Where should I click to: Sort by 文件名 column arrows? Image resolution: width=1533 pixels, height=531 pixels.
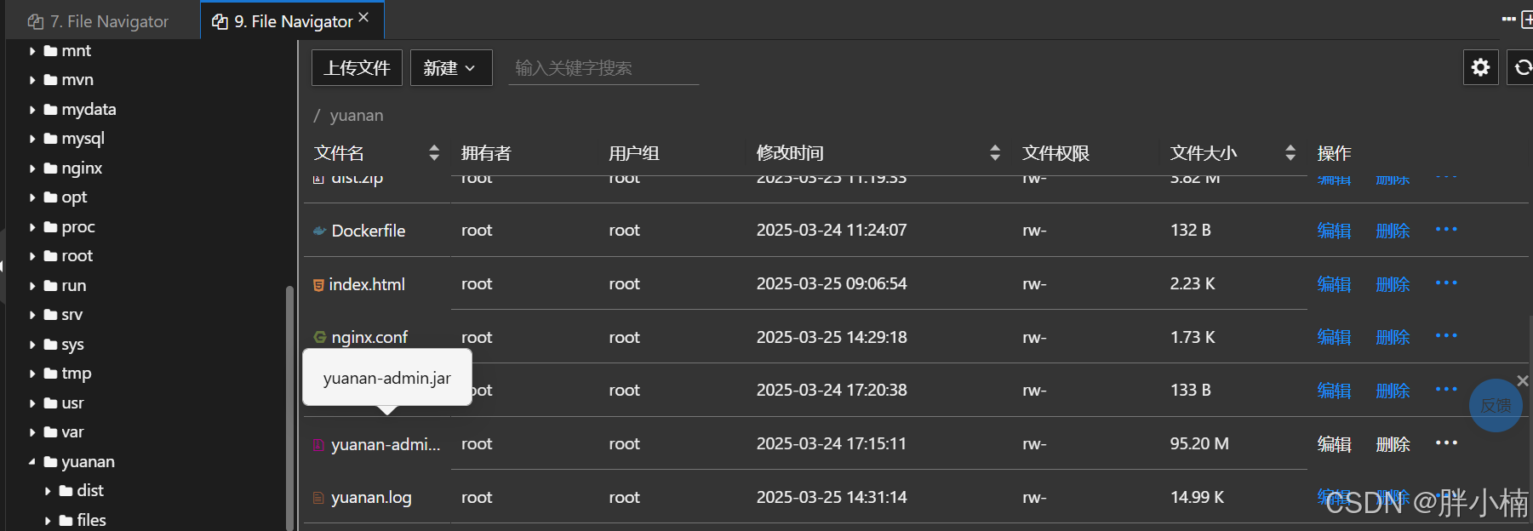pyautogui.click(x=434, y=153)
